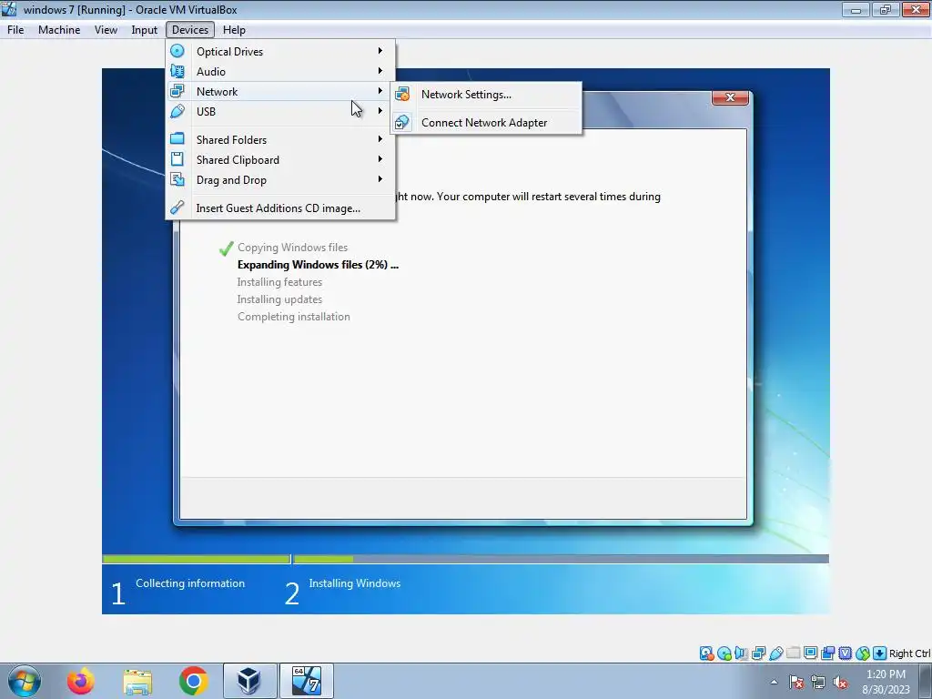
Task: Expand the Shared Folders submenu arrow
Action: pyautogui.click(x=380, y=139)
